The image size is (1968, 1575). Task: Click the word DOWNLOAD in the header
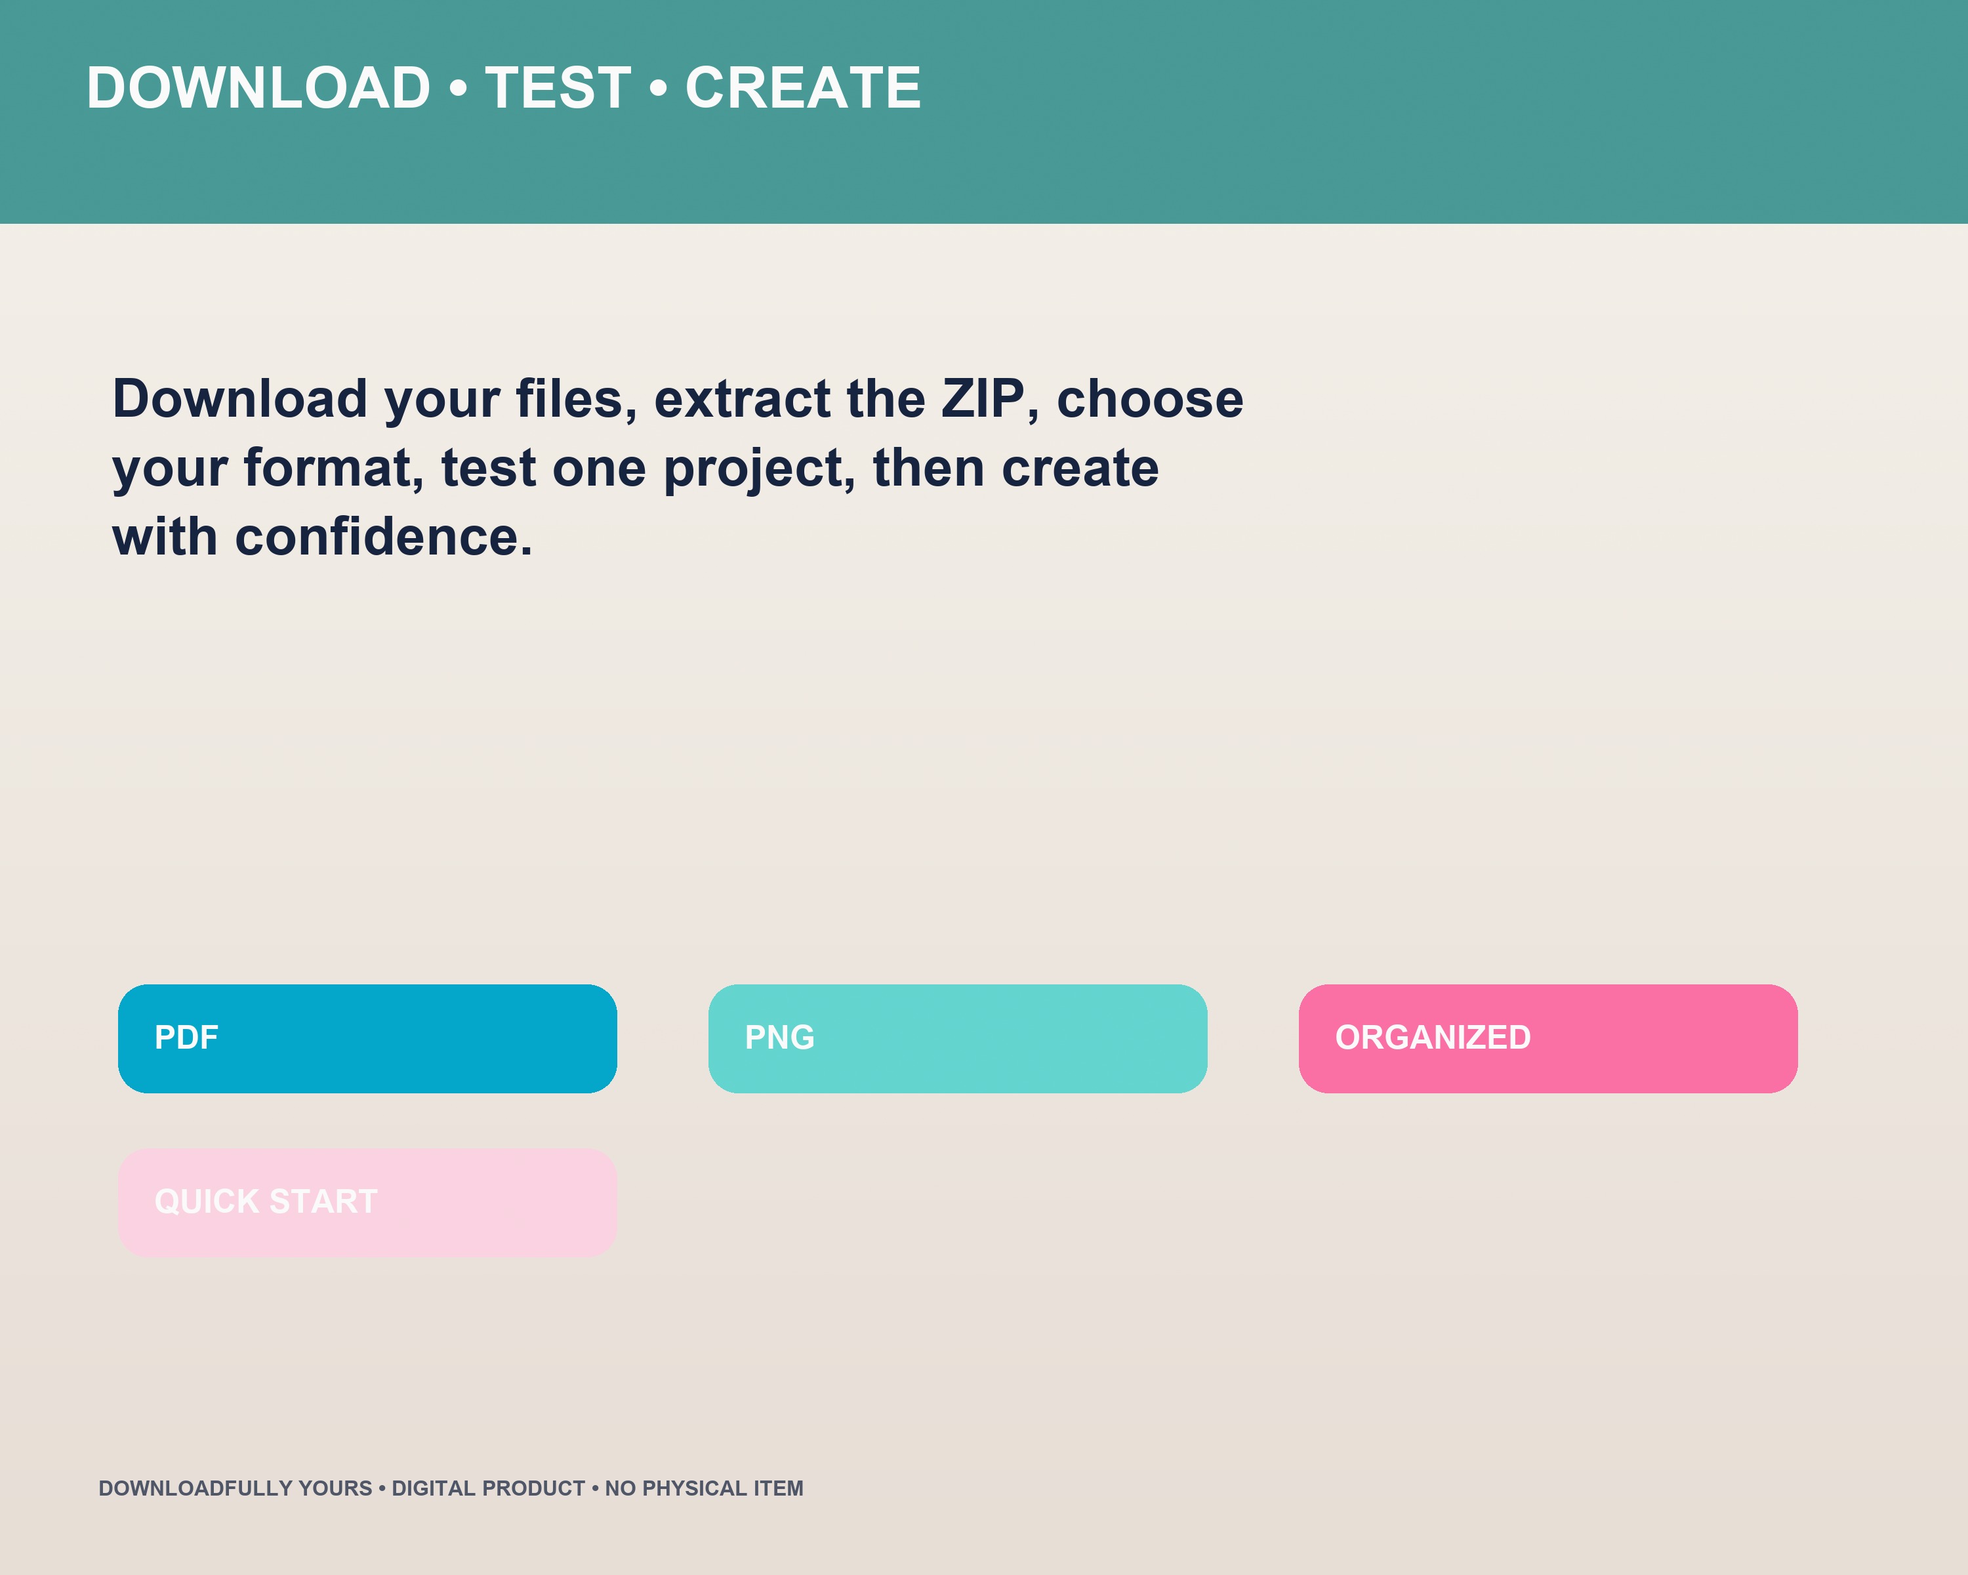(x=258, y=88)
